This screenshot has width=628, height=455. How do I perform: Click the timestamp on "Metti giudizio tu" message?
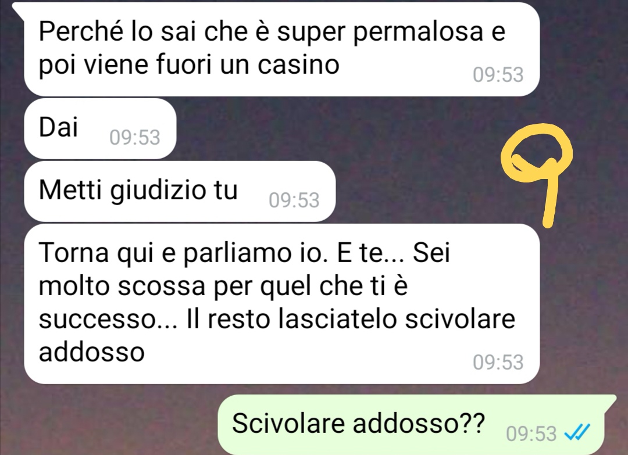pos(294,200)
